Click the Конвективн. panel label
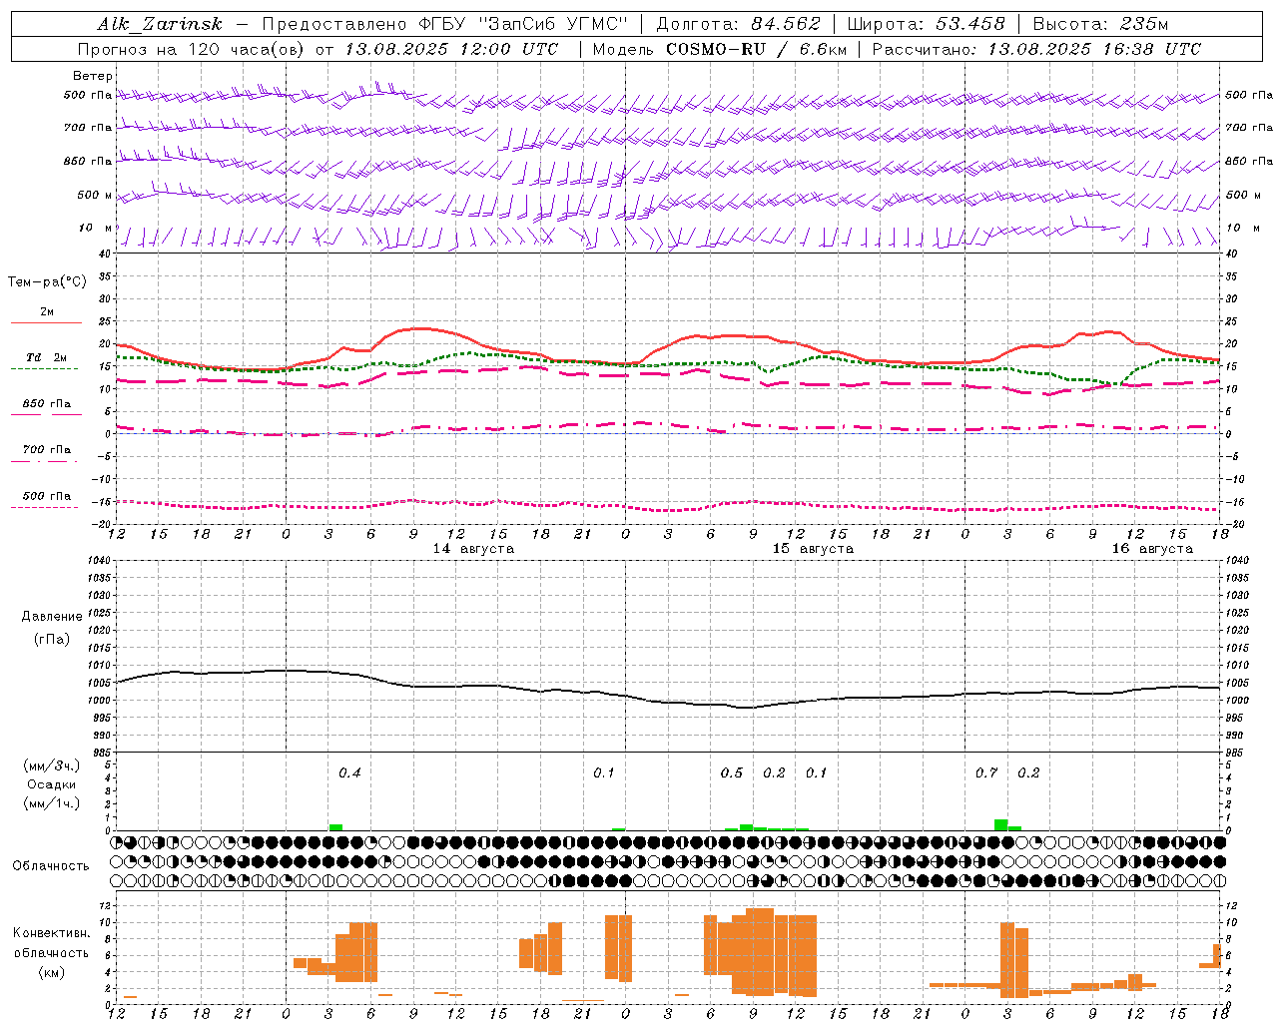The width and height of the screenshot is (1278, 1022). click(x=51, y=933)
